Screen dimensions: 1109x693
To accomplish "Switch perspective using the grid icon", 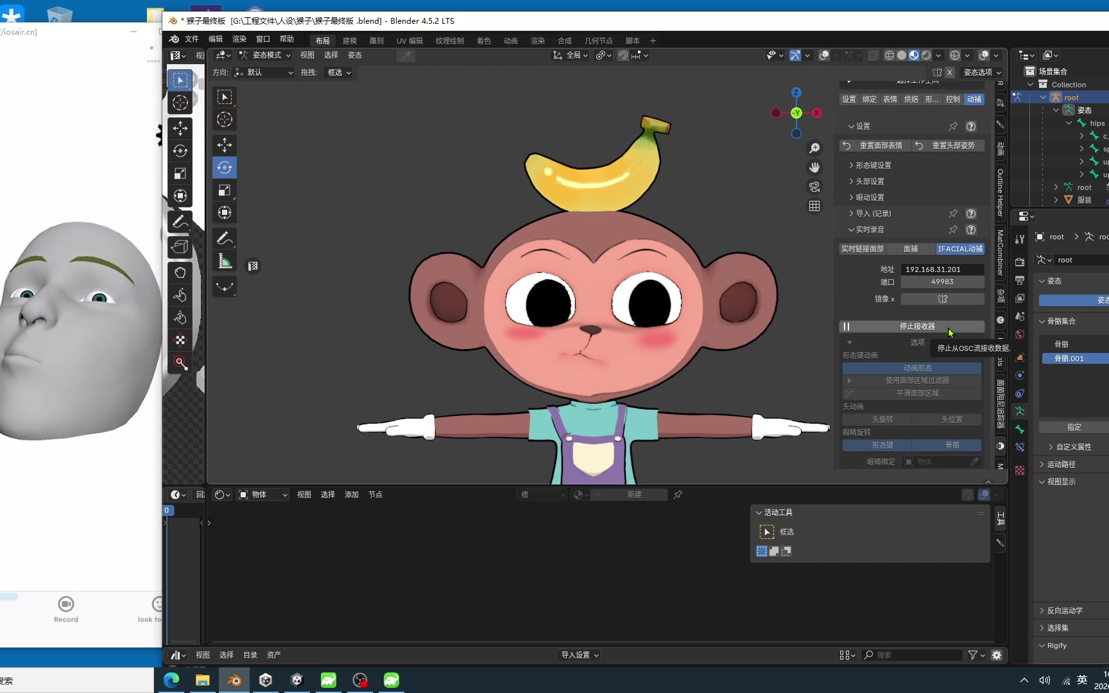I will (814, 206).
